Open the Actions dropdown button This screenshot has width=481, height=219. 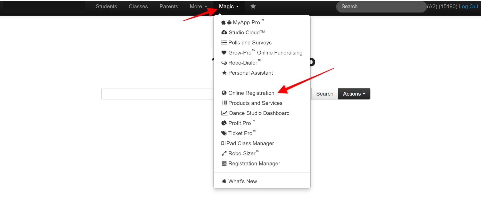354,94
